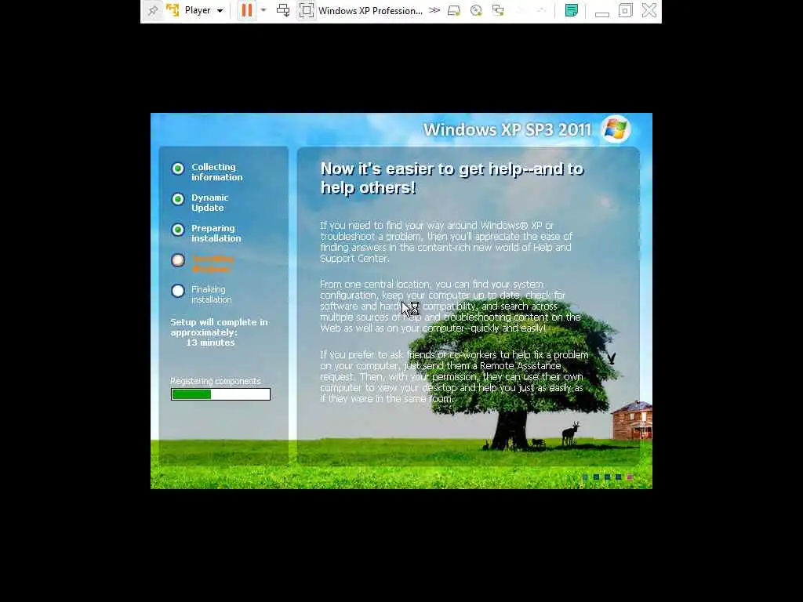
Task: Select the Installing Windows step indicator
Action: (178, 260)
